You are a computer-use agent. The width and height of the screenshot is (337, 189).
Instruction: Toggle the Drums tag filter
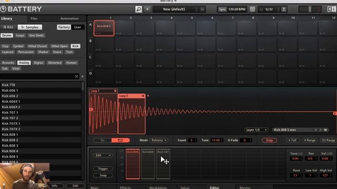click(7, 35)
